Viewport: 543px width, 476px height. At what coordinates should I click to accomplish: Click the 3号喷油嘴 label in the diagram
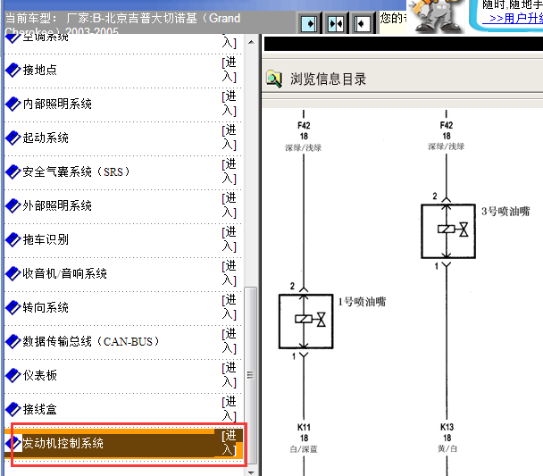[505, 211]
